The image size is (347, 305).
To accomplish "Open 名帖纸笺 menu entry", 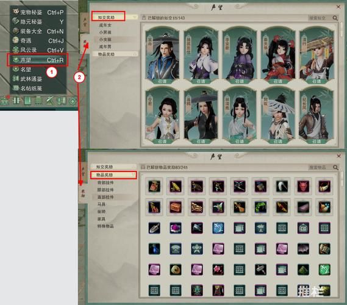I will coord(38,88).
